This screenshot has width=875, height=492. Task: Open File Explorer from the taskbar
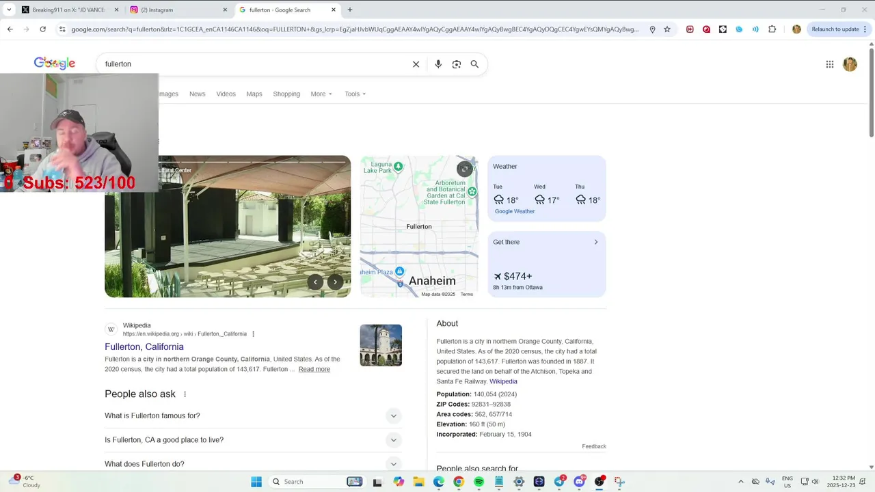pos(418,482)
